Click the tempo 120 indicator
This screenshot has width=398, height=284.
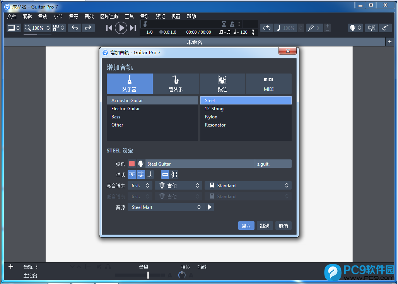(241, 32)
